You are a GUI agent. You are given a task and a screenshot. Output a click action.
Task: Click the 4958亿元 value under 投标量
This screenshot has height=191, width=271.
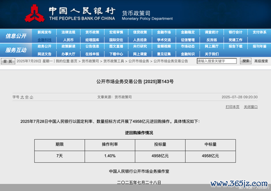tap(160, 156)
